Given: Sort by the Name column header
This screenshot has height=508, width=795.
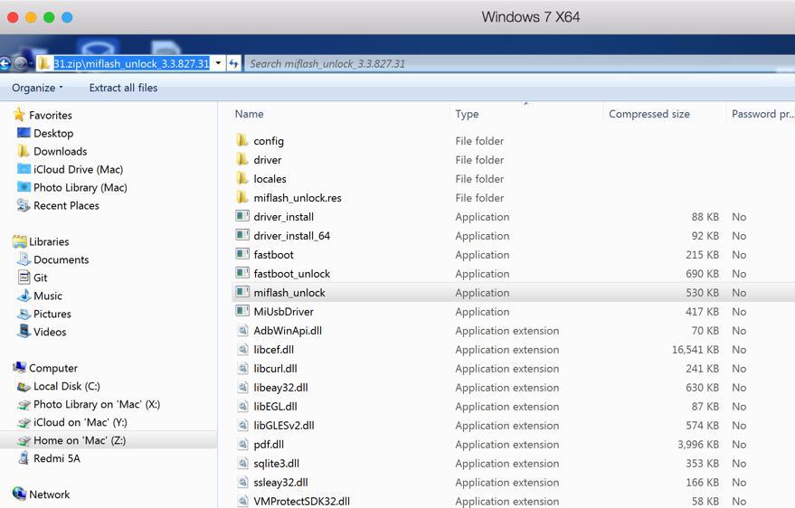Looking at the screenshot, I should coord(250,114).
